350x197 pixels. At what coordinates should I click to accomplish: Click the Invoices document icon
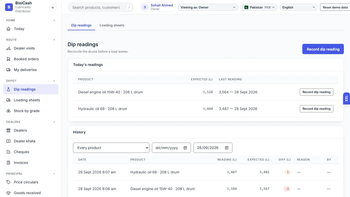click(8, 163)
